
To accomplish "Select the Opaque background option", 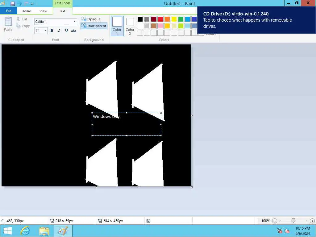I will [x=91, y=19].
